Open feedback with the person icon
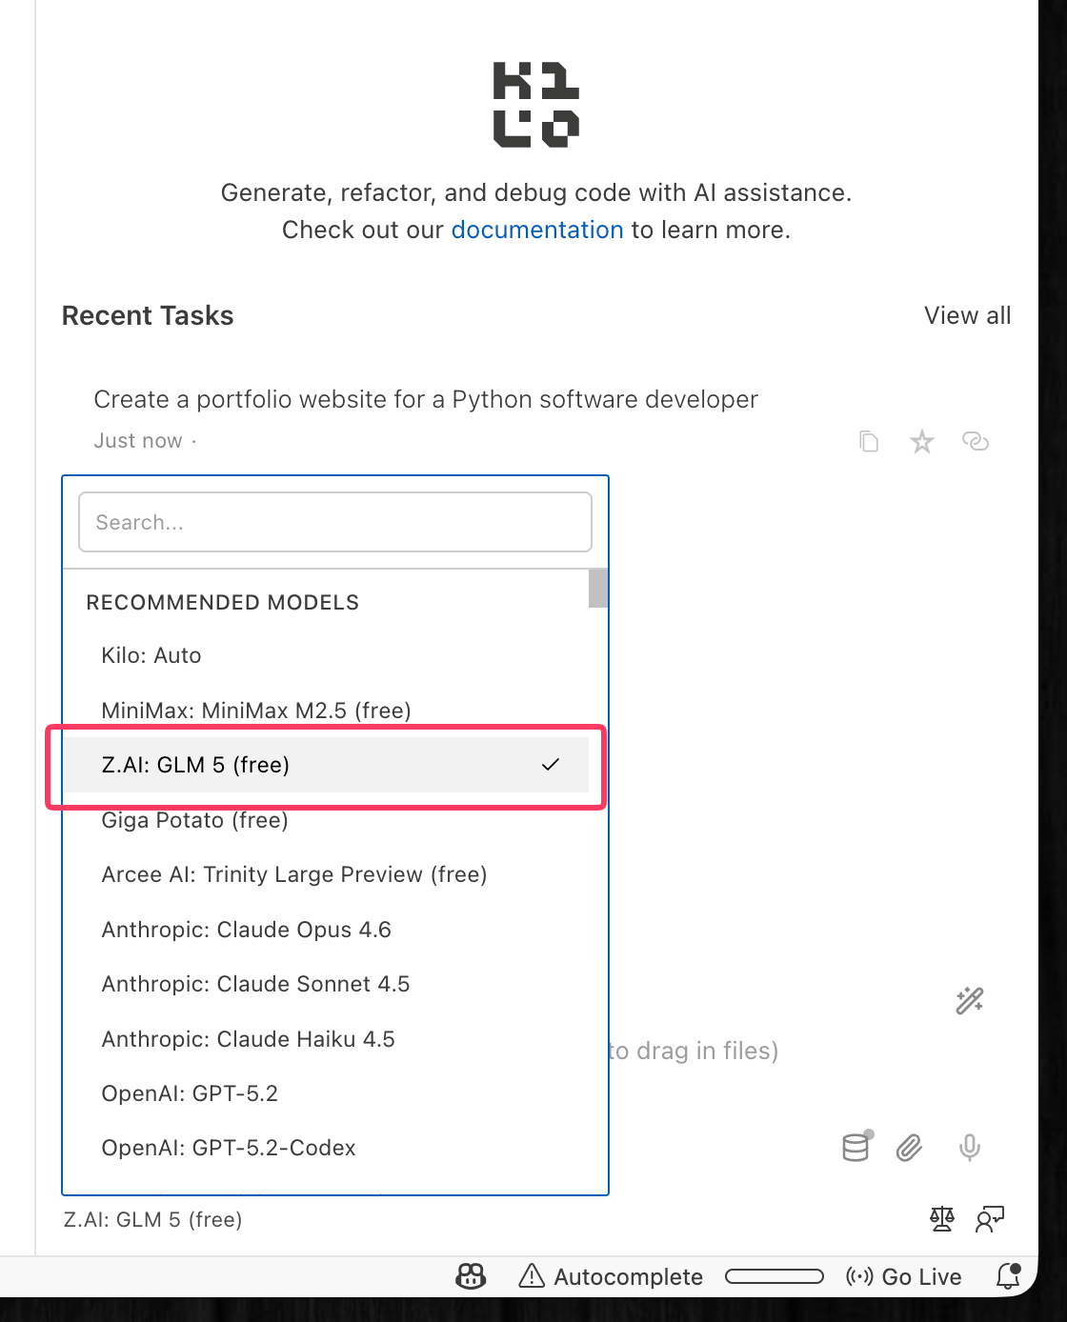The height and width of the screenshot is (1322, 1067). pyautogui.click(x=990, y=1219)
